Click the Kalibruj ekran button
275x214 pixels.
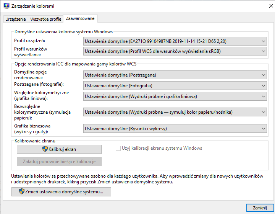click(59, 149)
